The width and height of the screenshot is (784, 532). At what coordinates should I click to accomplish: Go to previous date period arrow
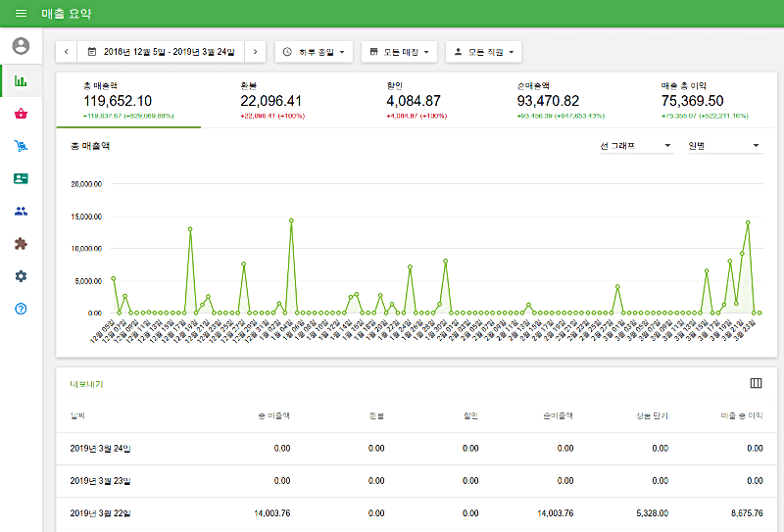click(x=67, y=51)
